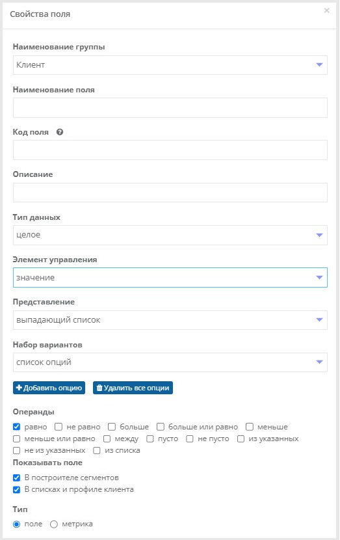Viewport: 340px width, 540px height.
Task: Check the больше или равно operand
Action: [161, 427]
